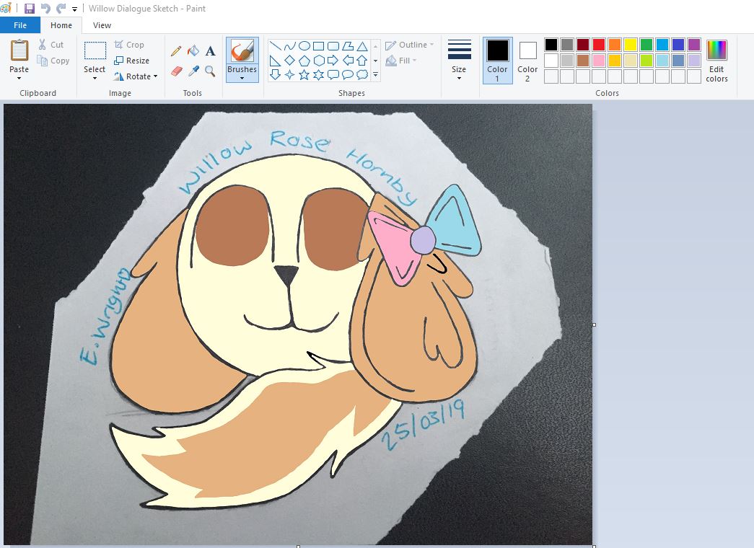The height and width of the screenshot is (548, 754).
Task: Toggle Color 2 as active color
Action: [527, 60]
